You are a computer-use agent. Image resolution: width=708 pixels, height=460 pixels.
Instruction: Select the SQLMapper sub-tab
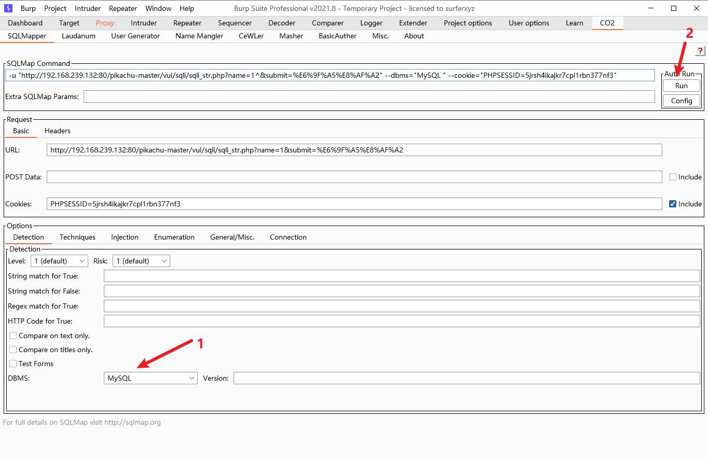pyautogui.click(x=27, y=36)
